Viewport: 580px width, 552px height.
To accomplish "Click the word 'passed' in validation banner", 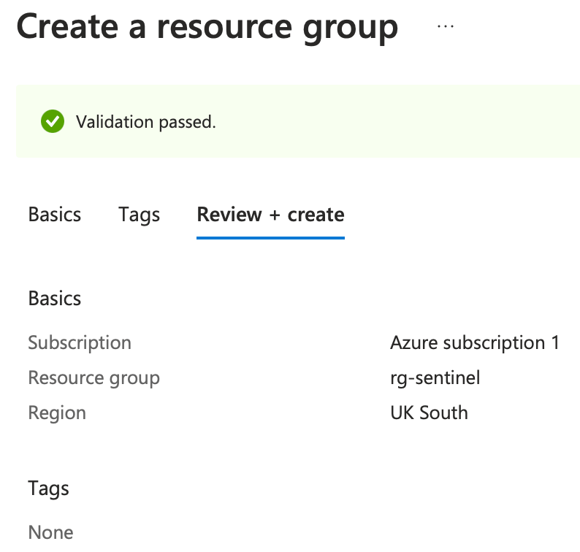I will coord(191,122).
